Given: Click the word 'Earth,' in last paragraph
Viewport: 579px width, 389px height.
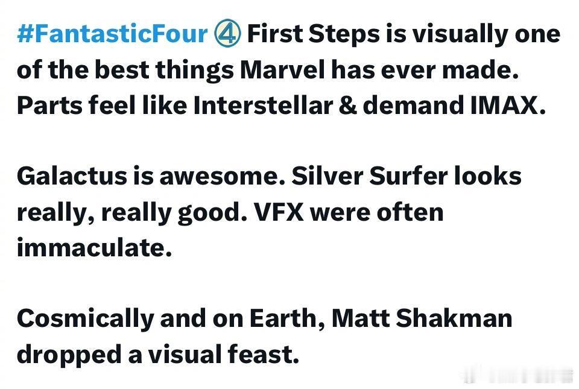Looking at the screenshot, I should pos(288,318).
